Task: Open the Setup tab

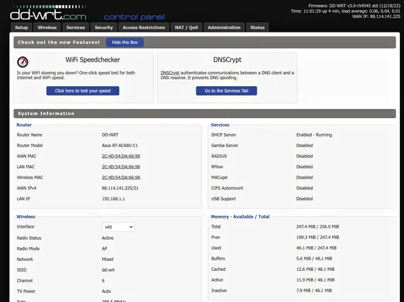Action: pos(21,28)
